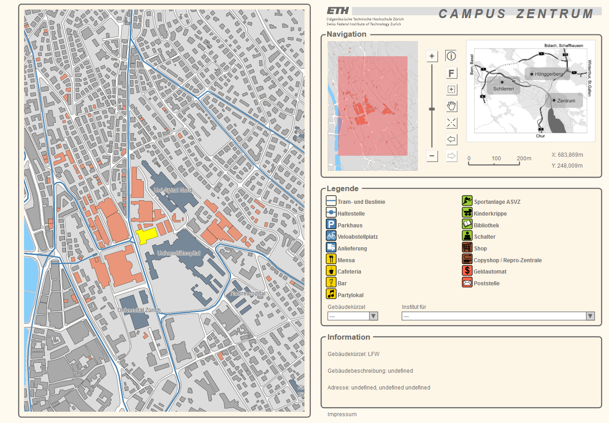609x423 pixels.
Task: Go to previous map view arrow
Action: coord(451,139)
